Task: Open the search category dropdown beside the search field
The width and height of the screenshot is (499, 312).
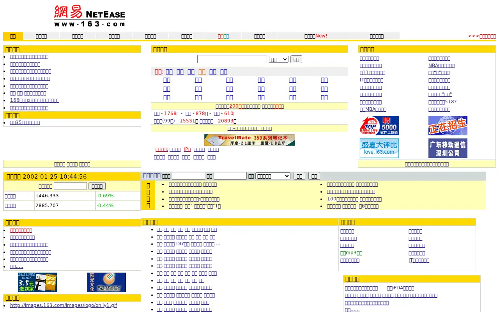Action: [279, 59]
